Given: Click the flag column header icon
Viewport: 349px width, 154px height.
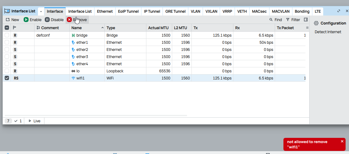Looking at the screenshot, I should point(15,28).
